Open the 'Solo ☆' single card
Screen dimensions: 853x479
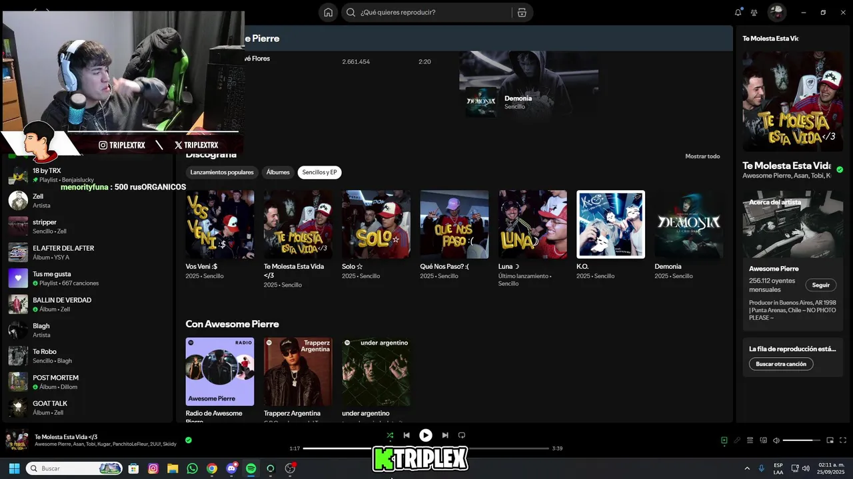tap(376, 235)
